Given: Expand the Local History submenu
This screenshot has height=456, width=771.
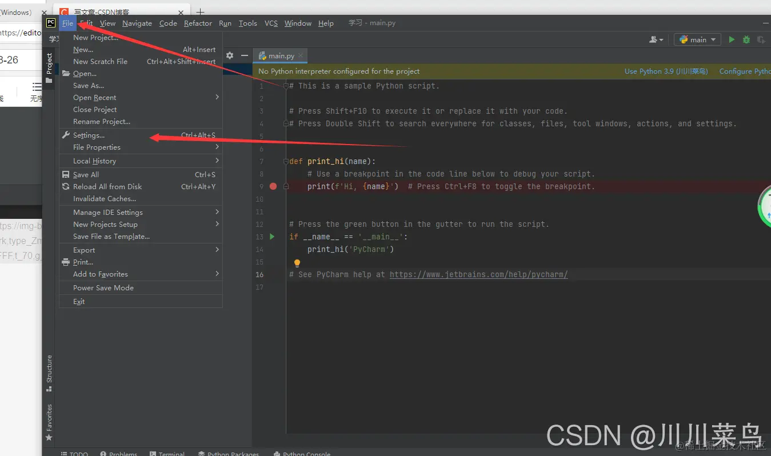Looking at the screenshot, I should 141,161.
